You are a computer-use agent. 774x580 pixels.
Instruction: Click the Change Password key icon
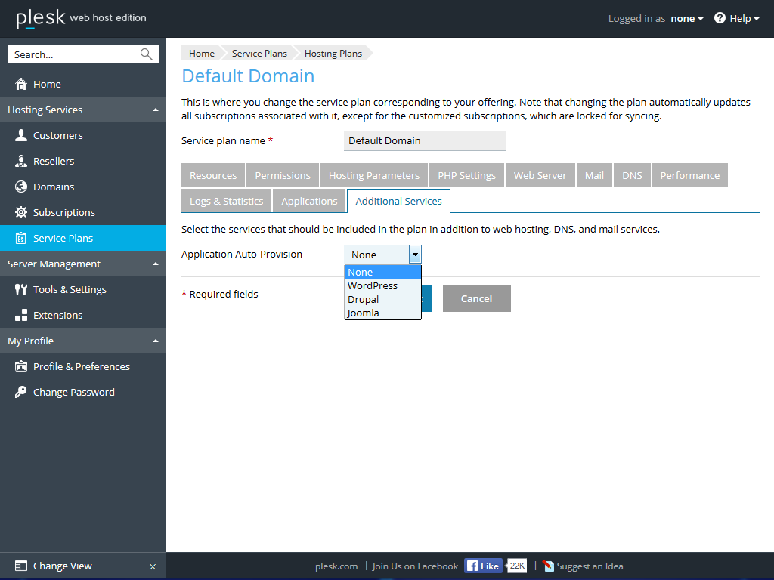coord(20,392)
